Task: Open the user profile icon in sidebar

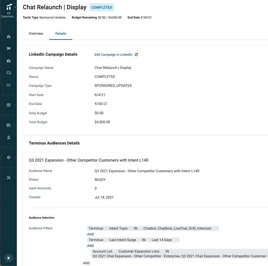Action: 8,137
